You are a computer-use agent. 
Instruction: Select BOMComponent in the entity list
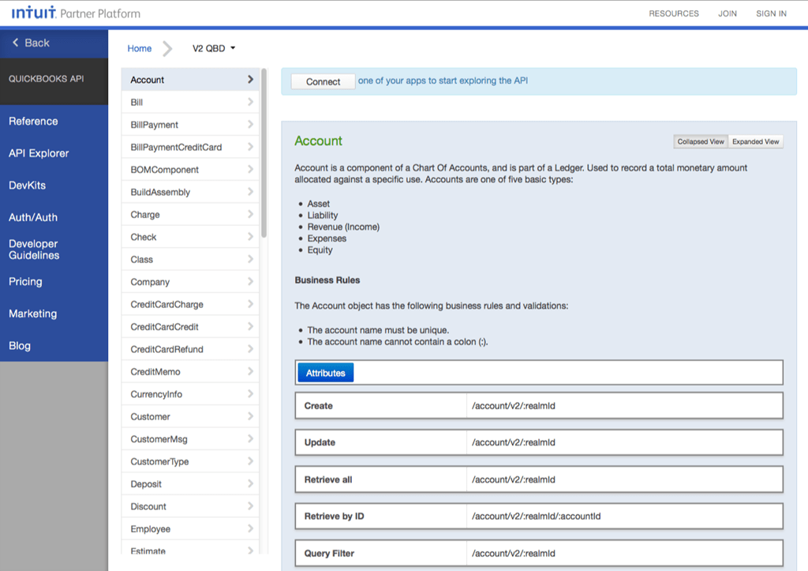tap(190, 170)
